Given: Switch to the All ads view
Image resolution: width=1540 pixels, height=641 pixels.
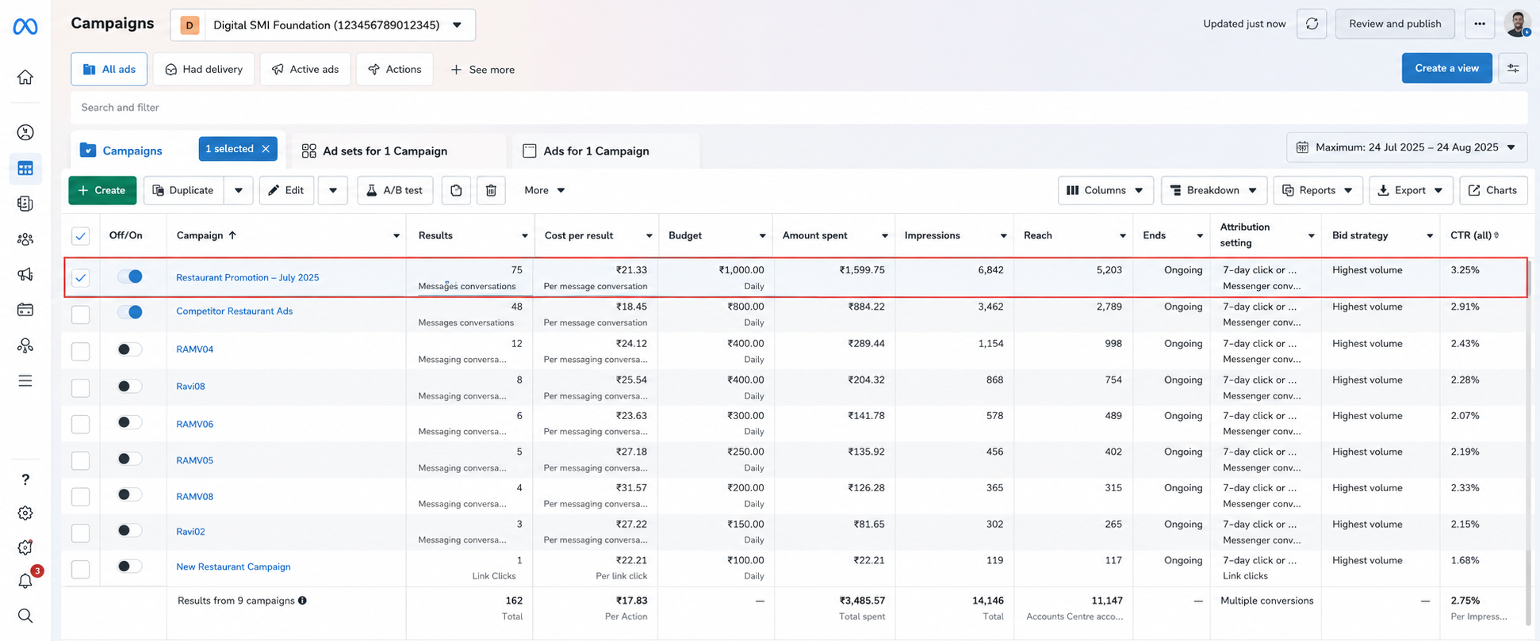Looking at the screenshot, I should (109, 69).
